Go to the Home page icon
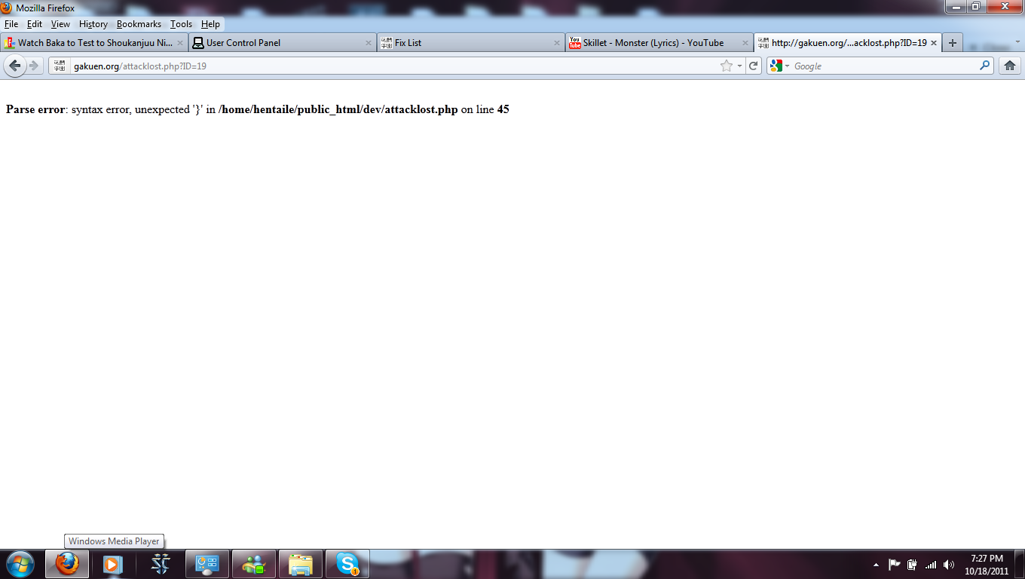Viewport: 1025px width, 579px height. pos(1010,66)
